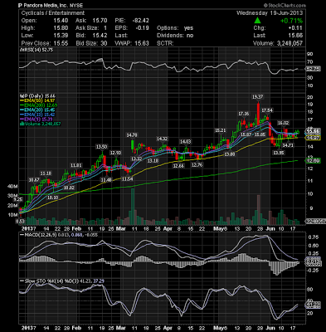
Task: Click the RSI(14) 52.75 indicator label
Action: [36, 50]
